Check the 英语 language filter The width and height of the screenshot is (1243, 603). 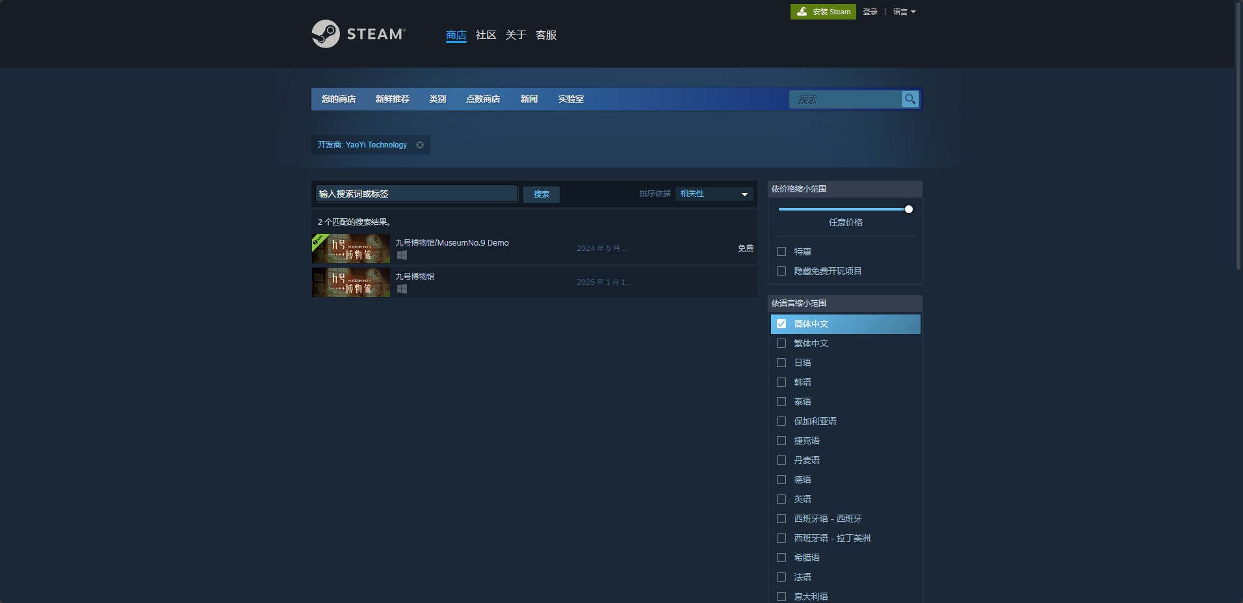781,499
